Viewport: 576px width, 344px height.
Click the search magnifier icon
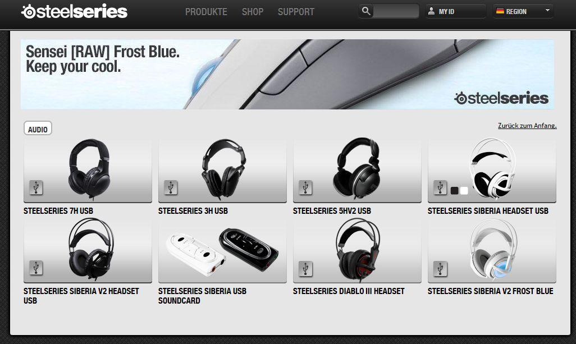point(366,11)
